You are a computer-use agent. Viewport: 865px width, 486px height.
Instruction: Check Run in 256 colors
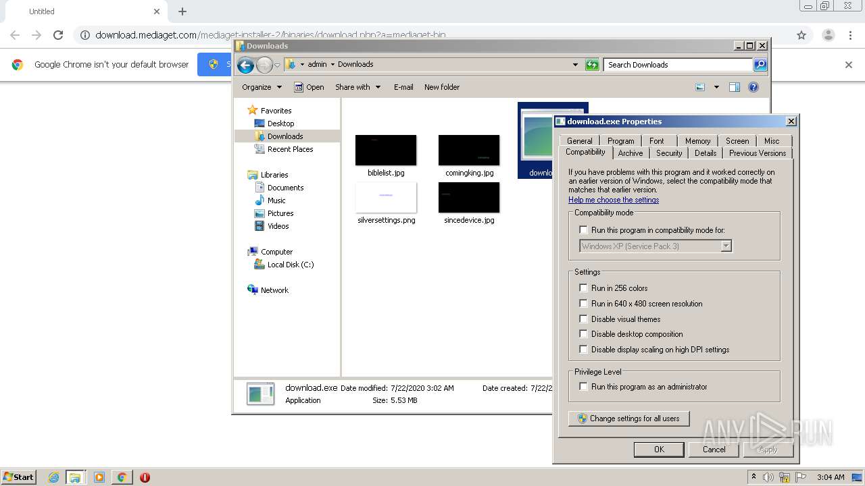click(x=584, y=288)
